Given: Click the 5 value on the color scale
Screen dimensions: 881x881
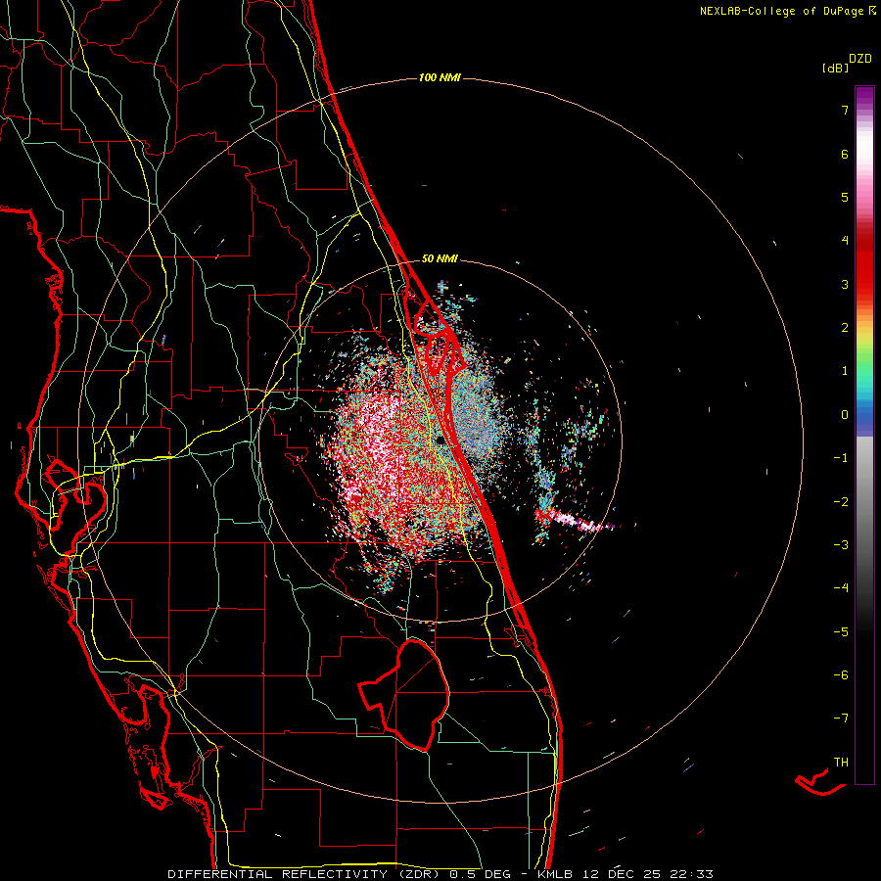Looking at the screenshot, I should pyautogui.click(x=845, y=197).
